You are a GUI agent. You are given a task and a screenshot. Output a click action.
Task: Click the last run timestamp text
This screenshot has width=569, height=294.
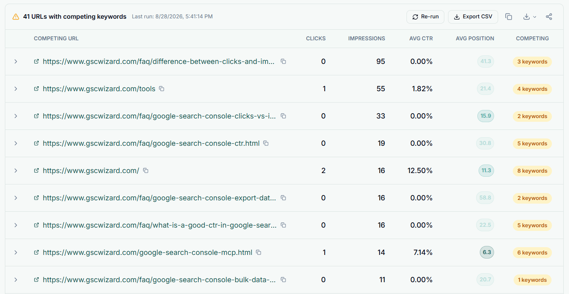(x=172, y=17)
